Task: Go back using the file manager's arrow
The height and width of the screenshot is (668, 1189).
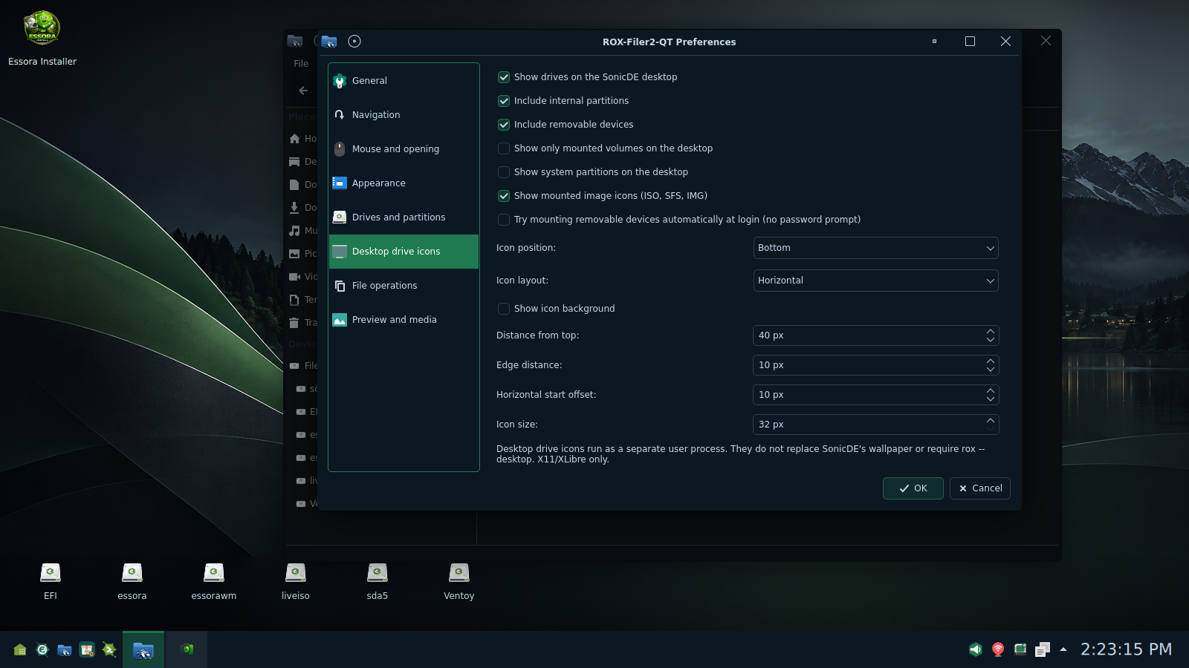Action: (x=303, y=91)
